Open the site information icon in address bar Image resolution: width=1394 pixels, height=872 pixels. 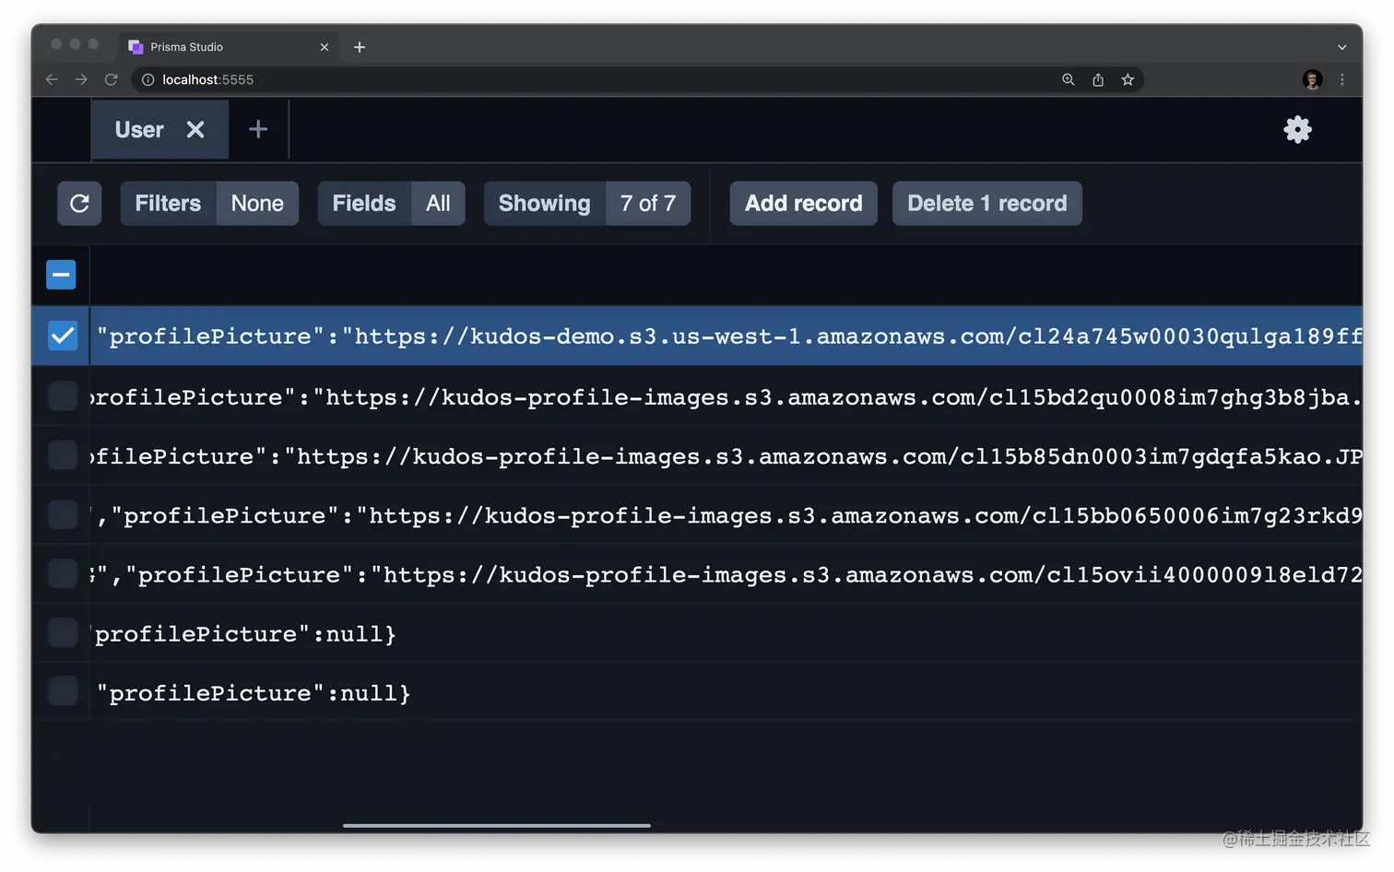(148, 79)
